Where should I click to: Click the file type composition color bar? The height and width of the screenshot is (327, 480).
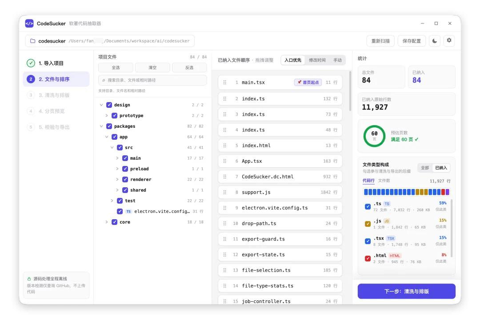click(407, 192)
